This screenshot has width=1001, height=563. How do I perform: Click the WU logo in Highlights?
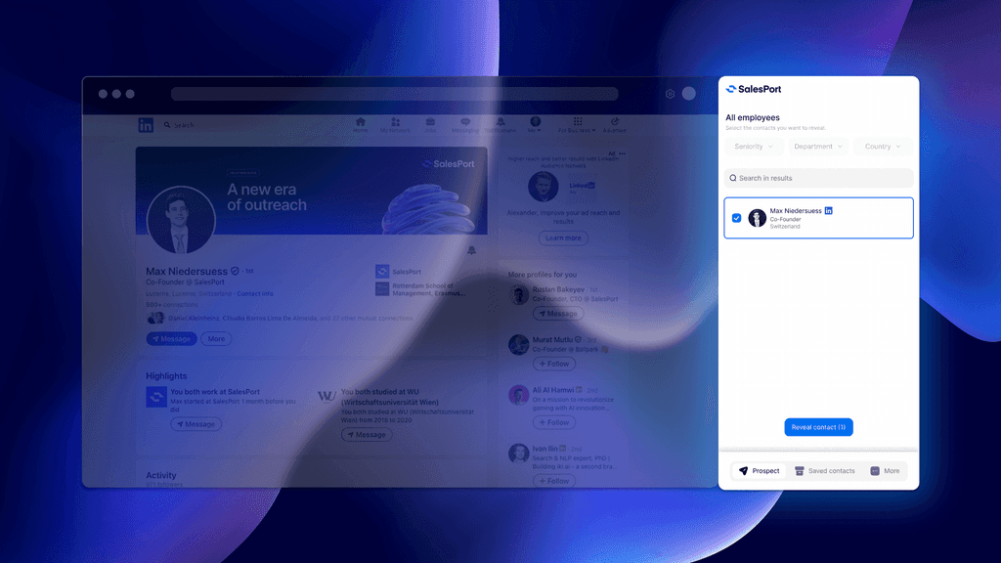[x=326, y=397]
